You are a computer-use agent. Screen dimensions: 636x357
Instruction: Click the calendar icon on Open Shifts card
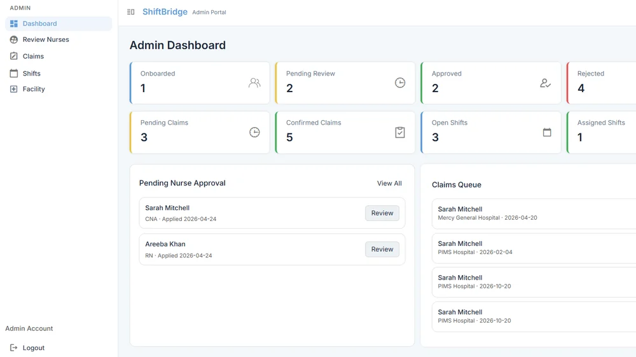point(547,132)
